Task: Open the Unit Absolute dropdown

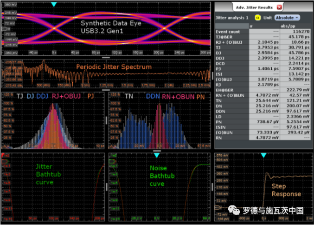Action: [x=288, y=17]
